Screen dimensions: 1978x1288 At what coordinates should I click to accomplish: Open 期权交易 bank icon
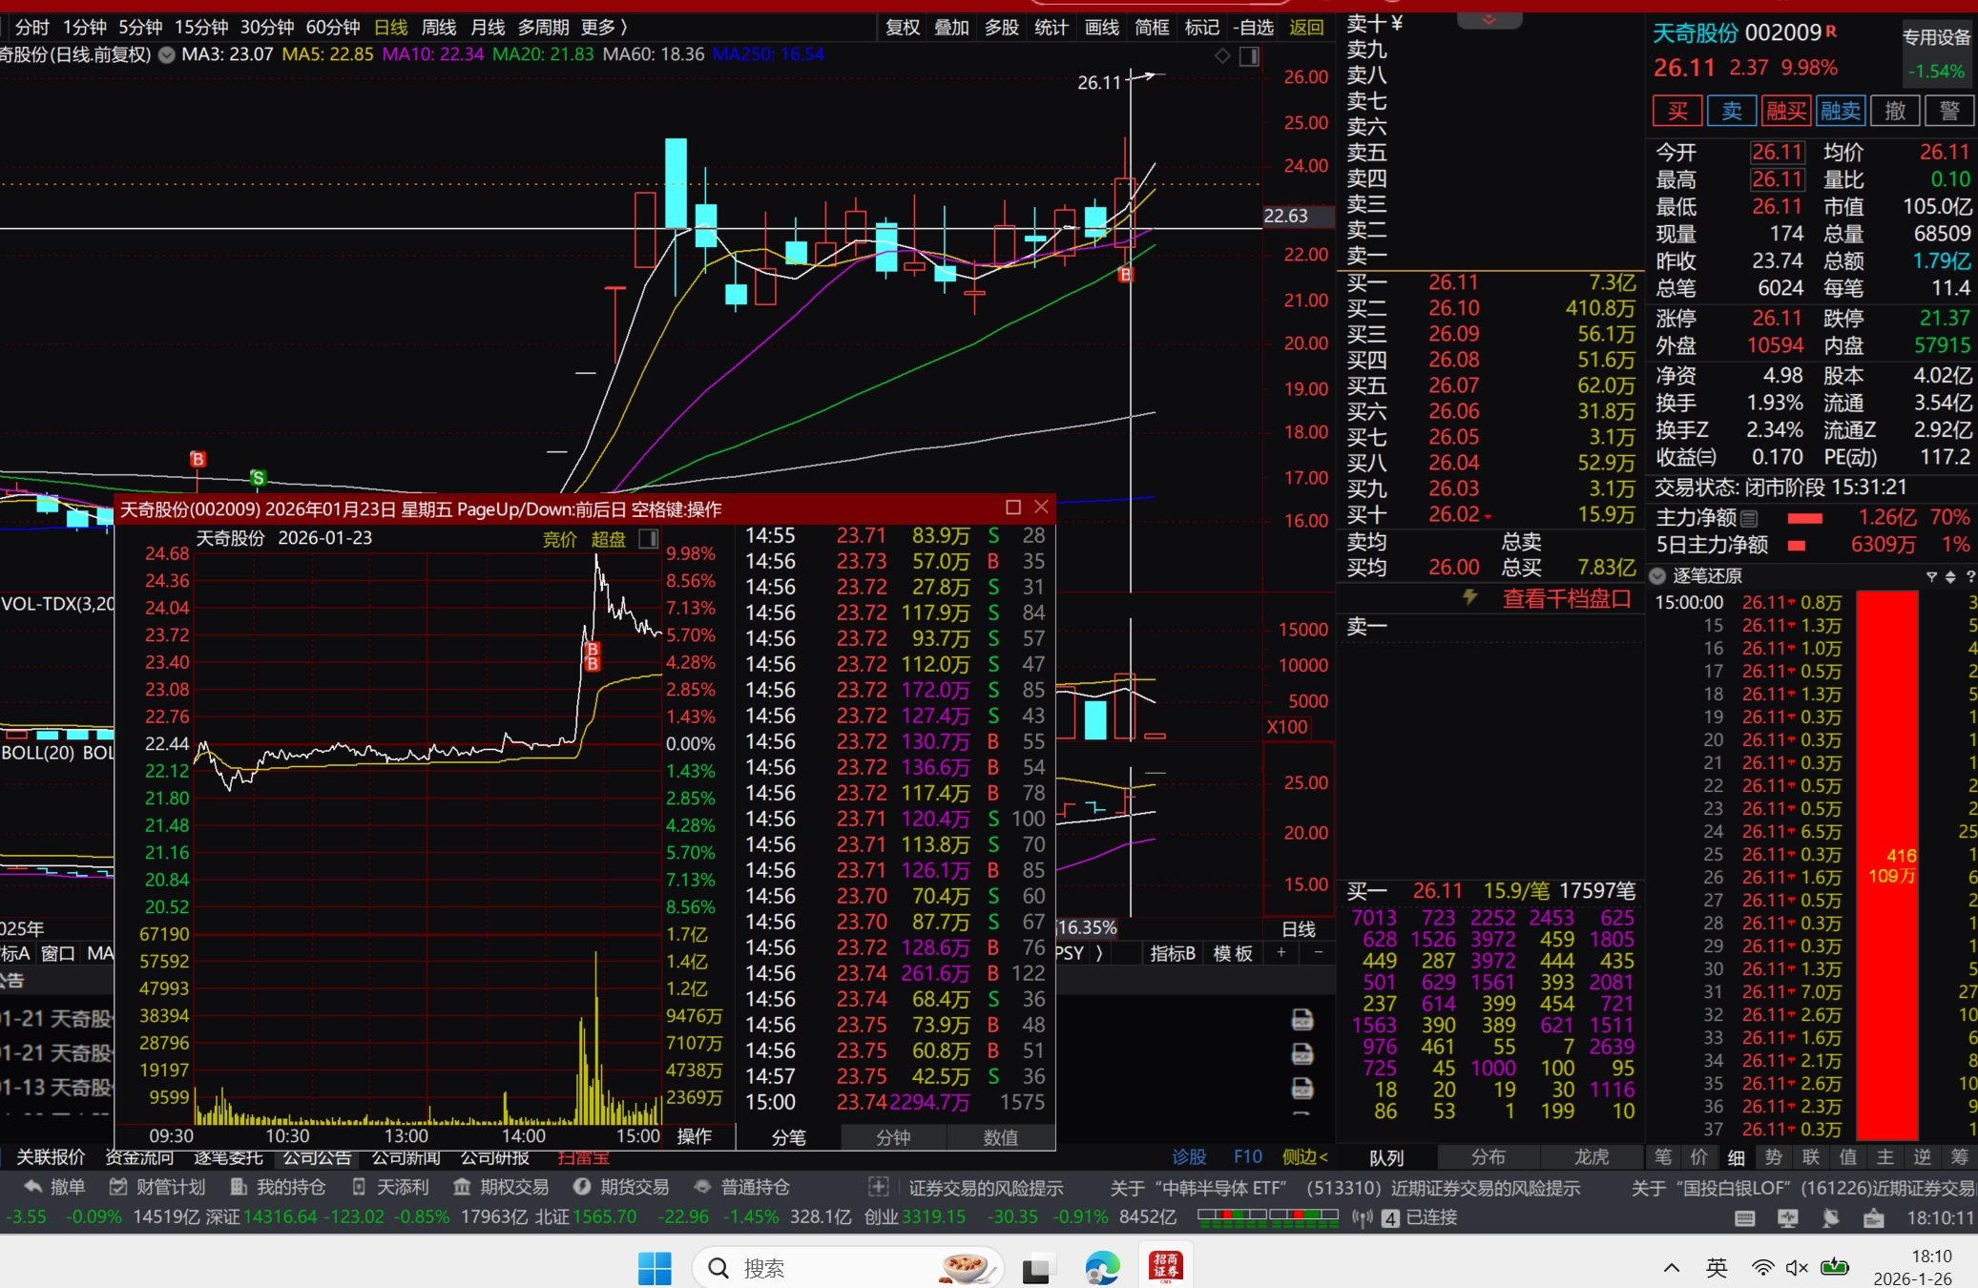click(x=462, y=1187)
